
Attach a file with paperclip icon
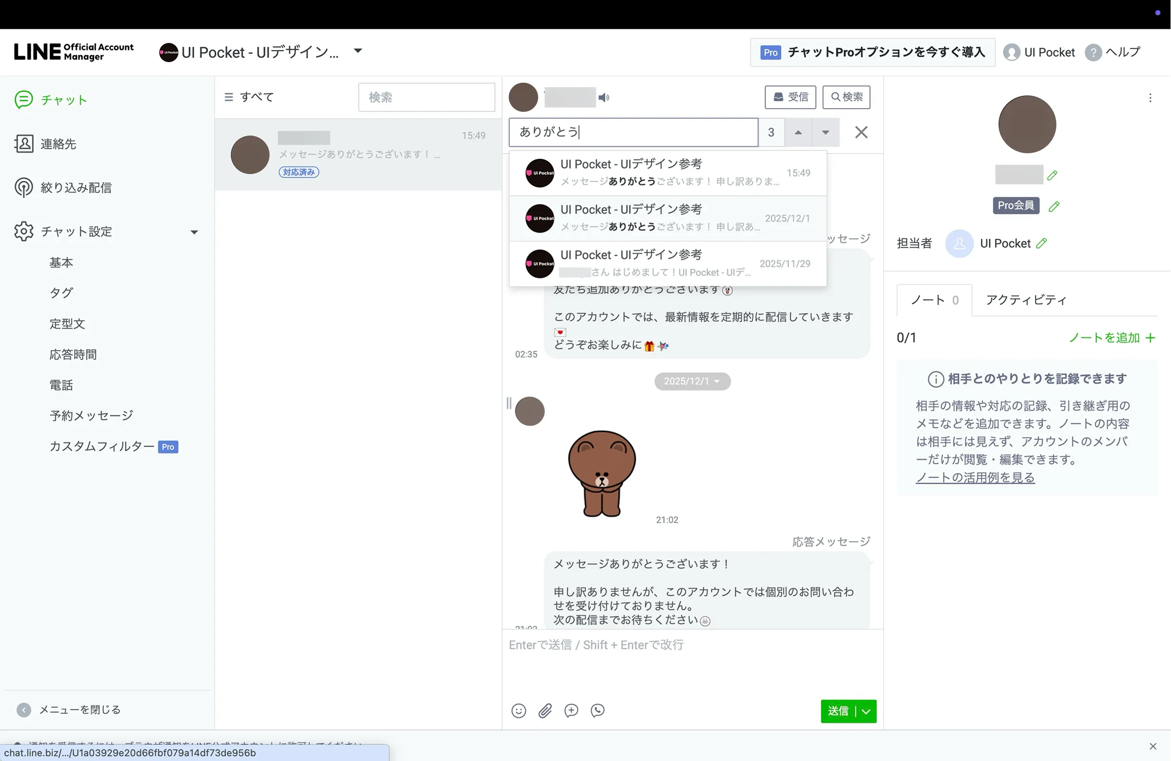pyautogui.click(x=545, y=711)
